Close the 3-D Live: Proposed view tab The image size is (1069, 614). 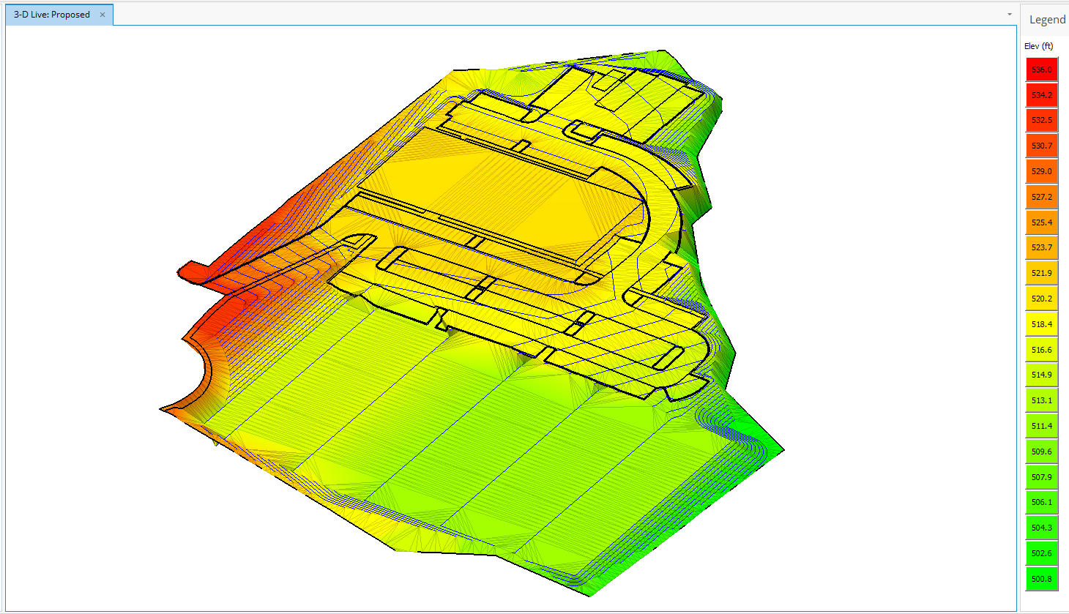pos(103,14)
